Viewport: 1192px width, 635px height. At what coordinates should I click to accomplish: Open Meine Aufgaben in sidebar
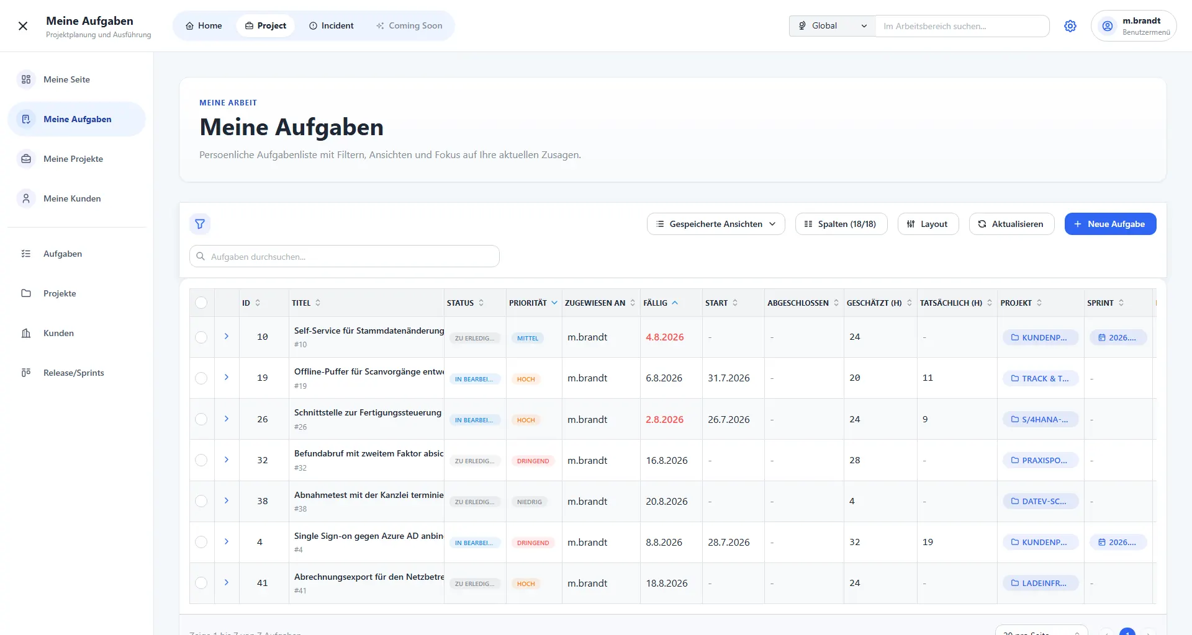pos(76,119)
